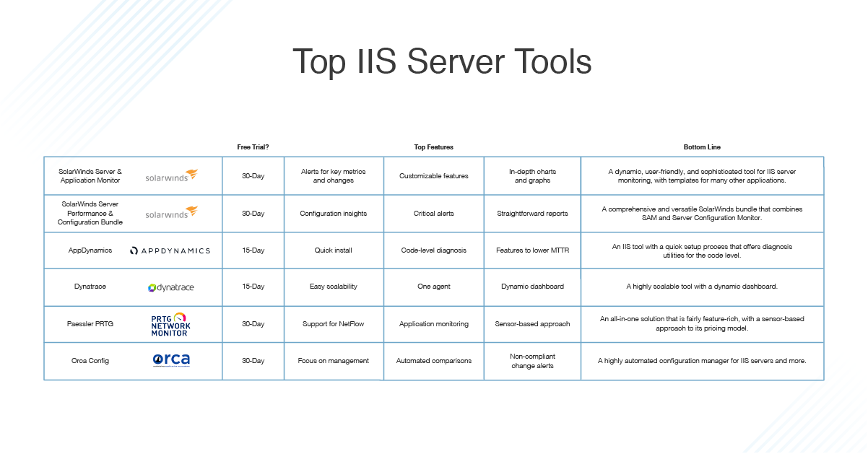This screenshot has width=868, height=454.
Task: Select the Dynatrace tool name text
Action: coord(90,287)
